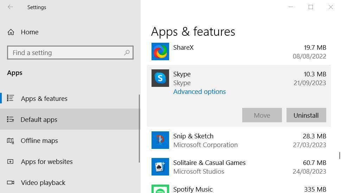Minimize the Settings window
This screenshot has width=341, height=193.
290,7
